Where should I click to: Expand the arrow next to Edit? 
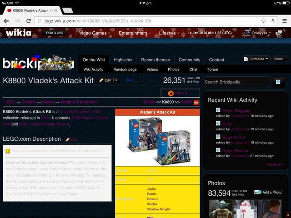tap(116, 80)
